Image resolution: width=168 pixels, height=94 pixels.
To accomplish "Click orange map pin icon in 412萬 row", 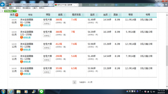I will [22, 50].
